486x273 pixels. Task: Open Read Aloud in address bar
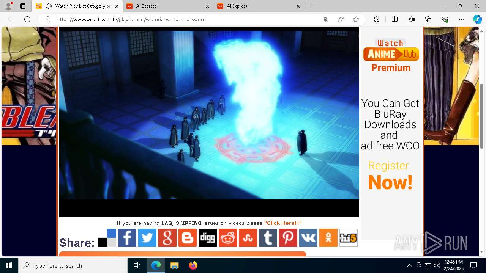coord(341,19)
